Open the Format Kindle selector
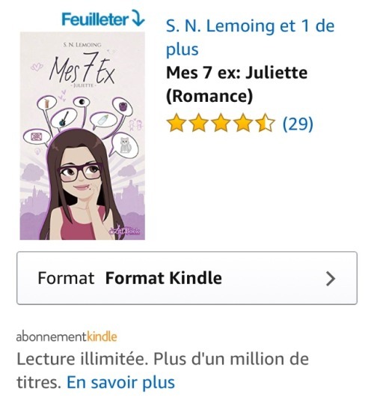The image size is (374, 401). click(187, 278)
